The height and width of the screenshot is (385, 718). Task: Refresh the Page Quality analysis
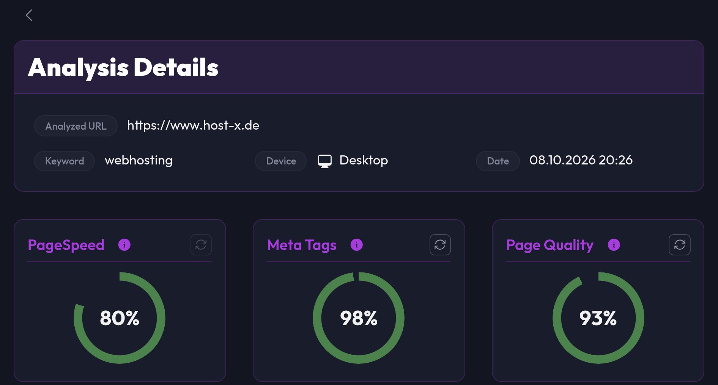pos(680,245)
